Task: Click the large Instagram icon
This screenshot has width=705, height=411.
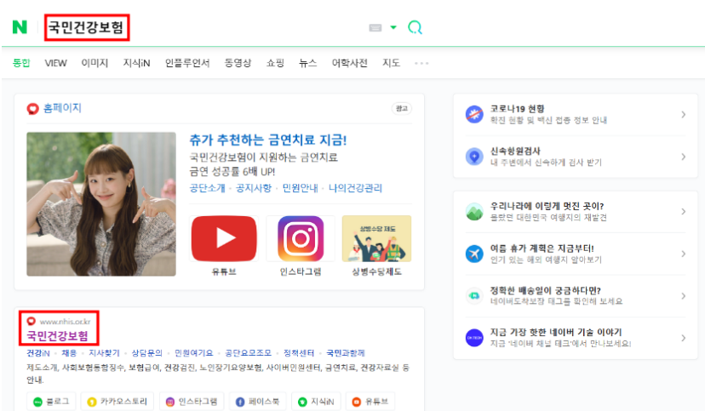Action: [301, 238]
